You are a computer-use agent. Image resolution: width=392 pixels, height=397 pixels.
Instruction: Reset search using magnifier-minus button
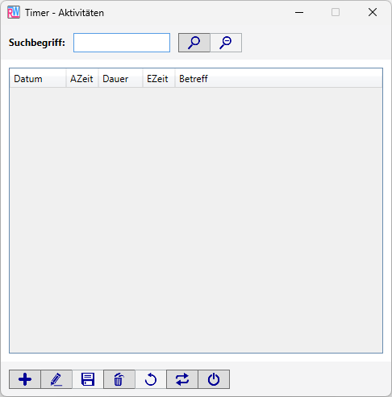tap(226, 43)
